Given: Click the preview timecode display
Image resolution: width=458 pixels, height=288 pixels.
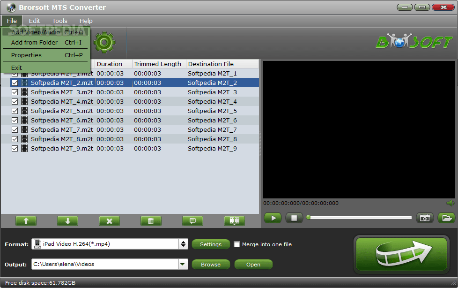Looking at the screenshot, I should pos(301,203).
